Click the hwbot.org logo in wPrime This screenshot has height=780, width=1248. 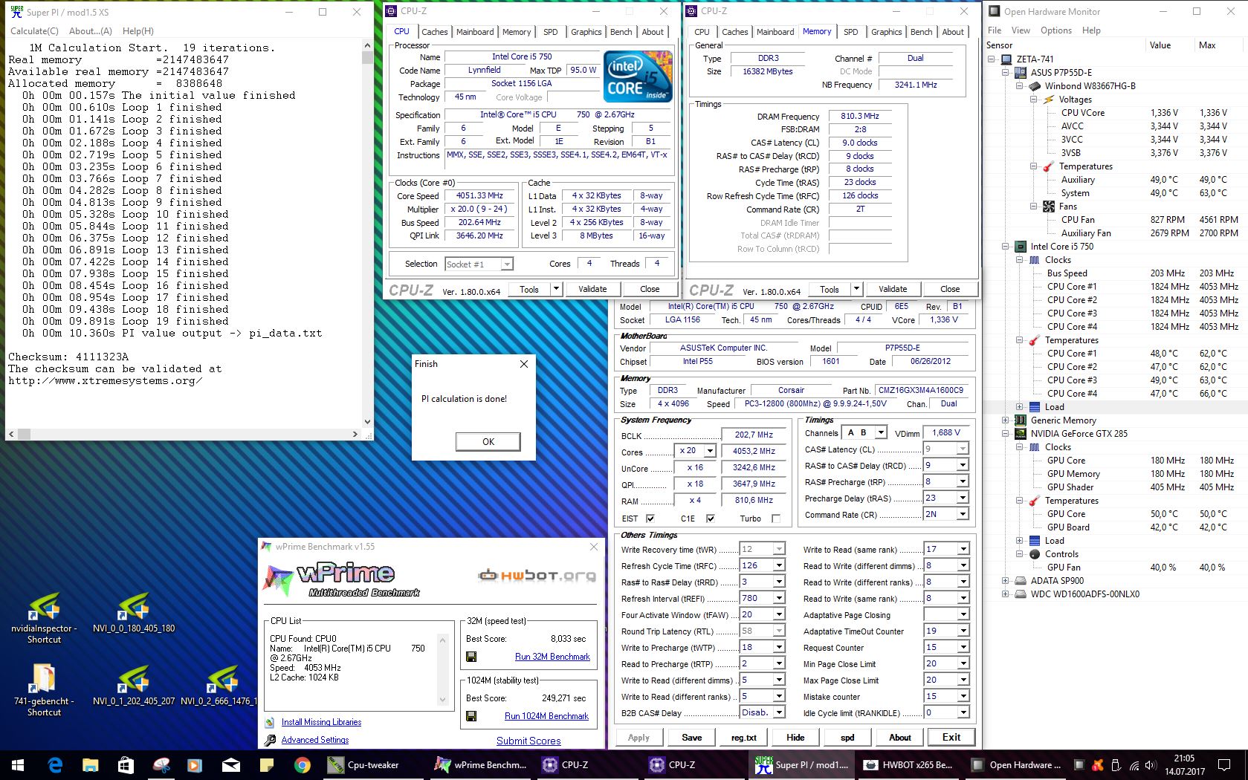pos(537,575)
